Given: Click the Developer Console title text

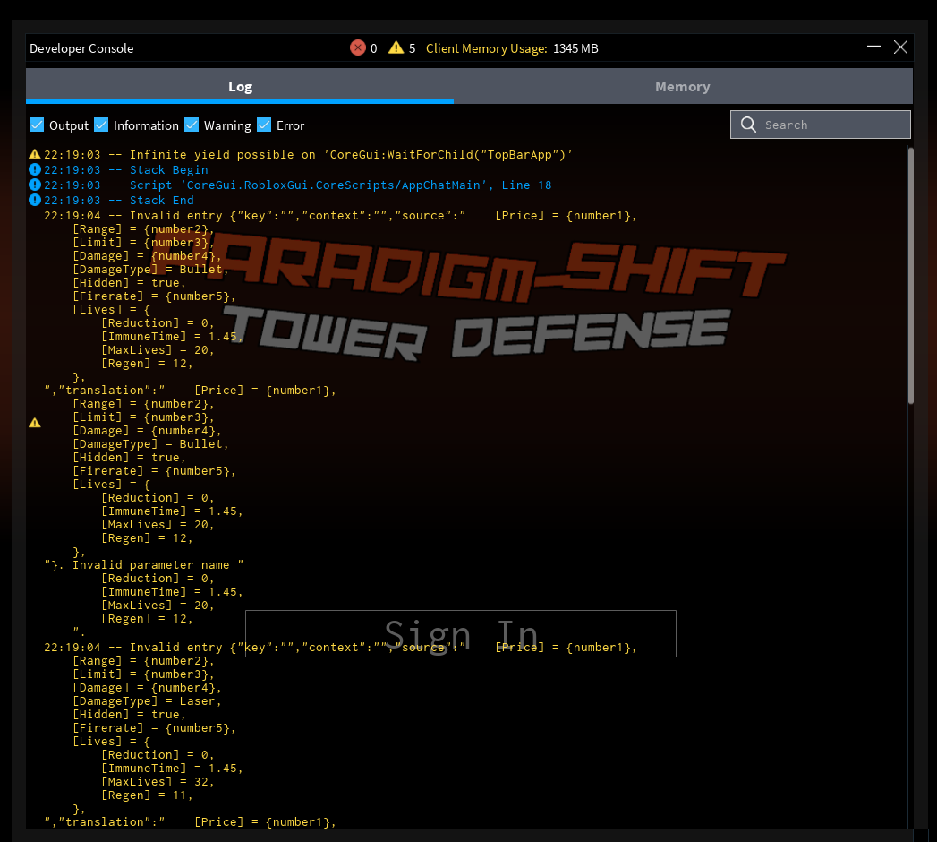Looking at the screenshot, I should pos(81,48).
